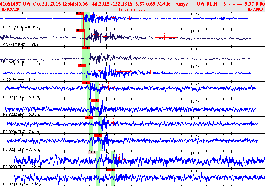Select the PB B204 EHZ -- 7.4km channel label
This screenshot has width=265, height=186.
[x=21, y=132]
